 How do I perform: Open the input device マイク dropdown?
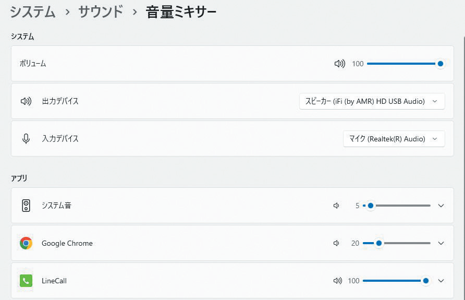tap(394, 139)
